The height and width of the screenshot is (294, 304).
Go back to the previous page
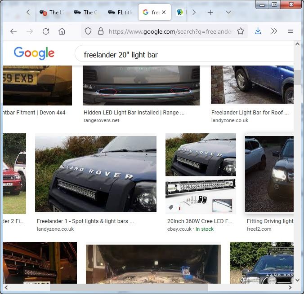[x=13, y=31]
